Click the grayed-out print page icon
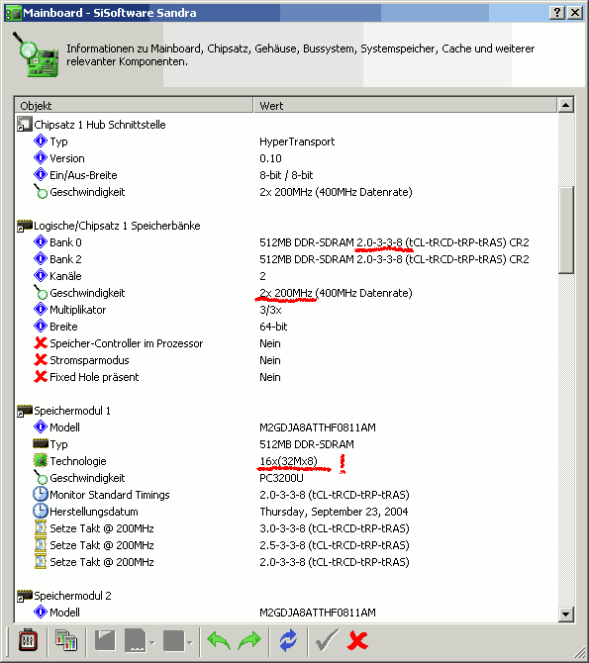This screenshot has height=663, width=589. coord(136,640)
